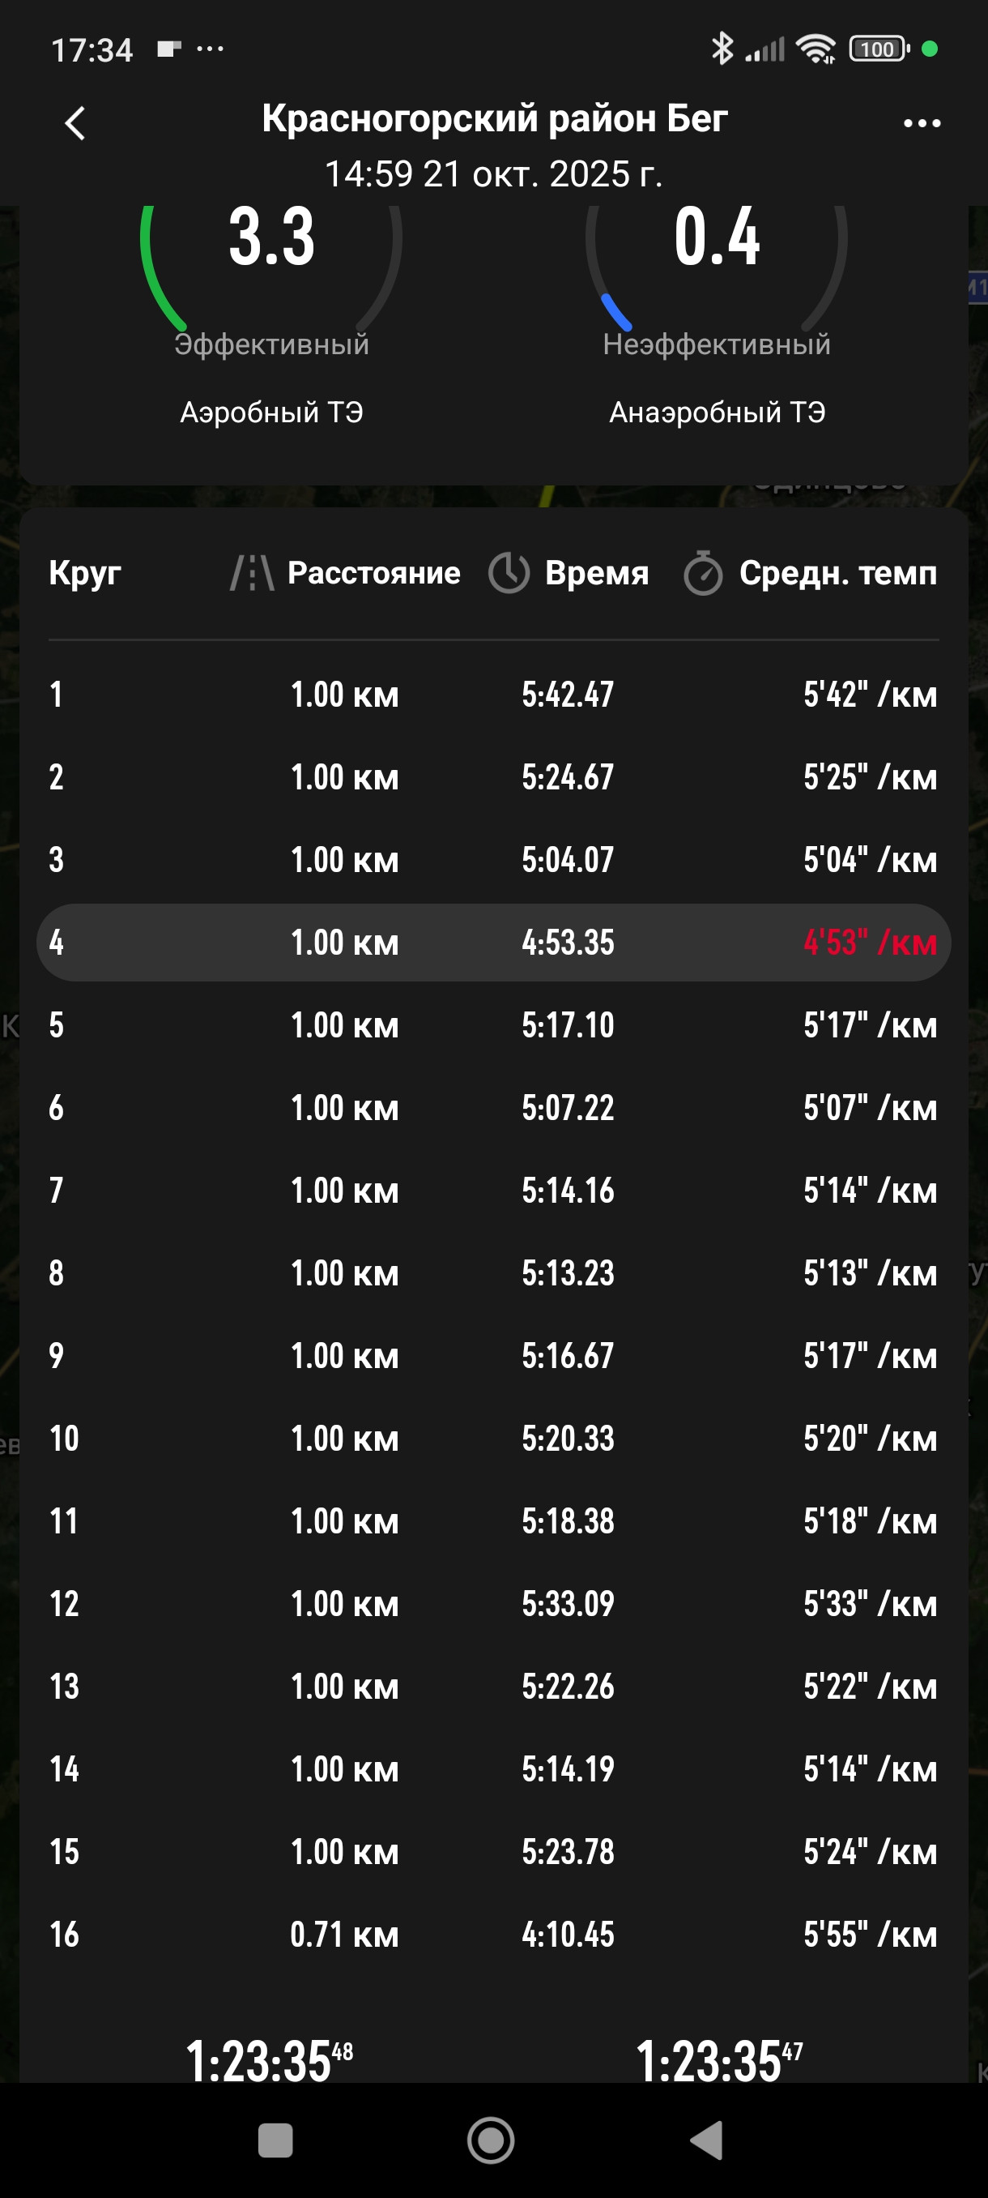The image size is (988, 2198).
Task: Tap Android triangle back button
Action: pyautogui.click(x=707, y=2140)
